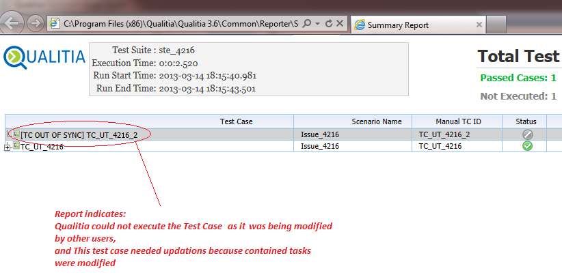This screenshot has width=562, height=275.
Task: Click the Test Case column header
Action: (236, 121)
